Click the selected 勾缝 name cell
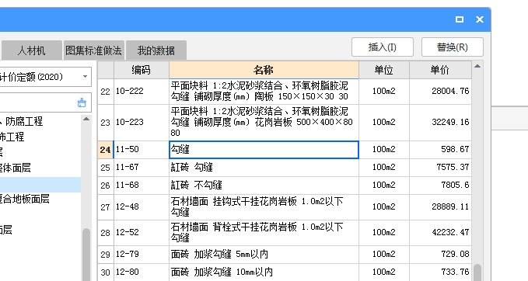 [x=264, y=150]
